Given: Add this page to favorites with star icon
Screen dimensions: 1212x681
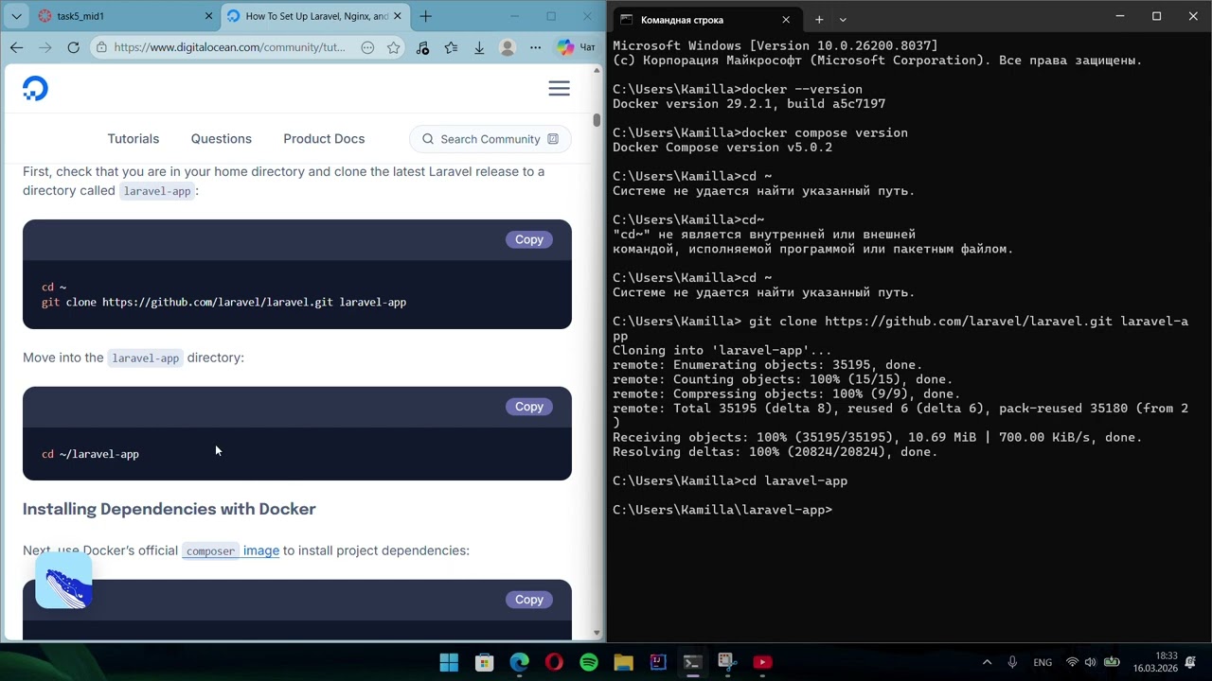Looking at the screenshot, I should [393, 47].
